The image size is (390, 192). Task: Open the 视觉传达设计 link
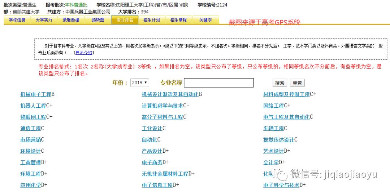coord(279,140)
